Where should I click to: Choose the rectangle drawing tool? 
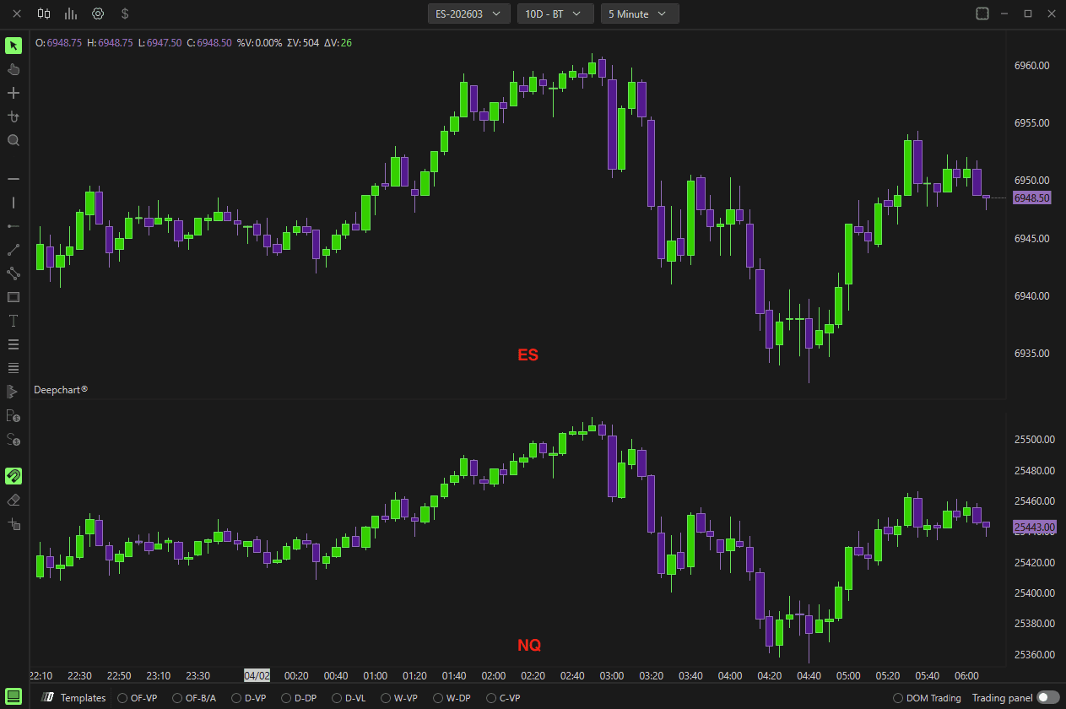coord(13,297)
